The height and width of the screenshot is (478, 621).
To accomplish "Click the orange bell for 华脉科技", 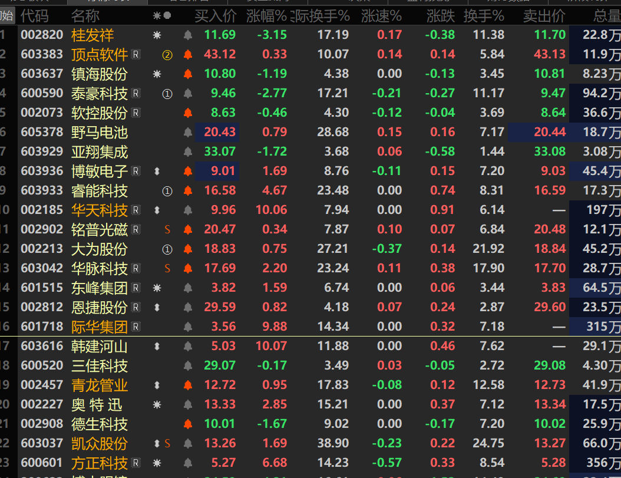I will 188,268.
